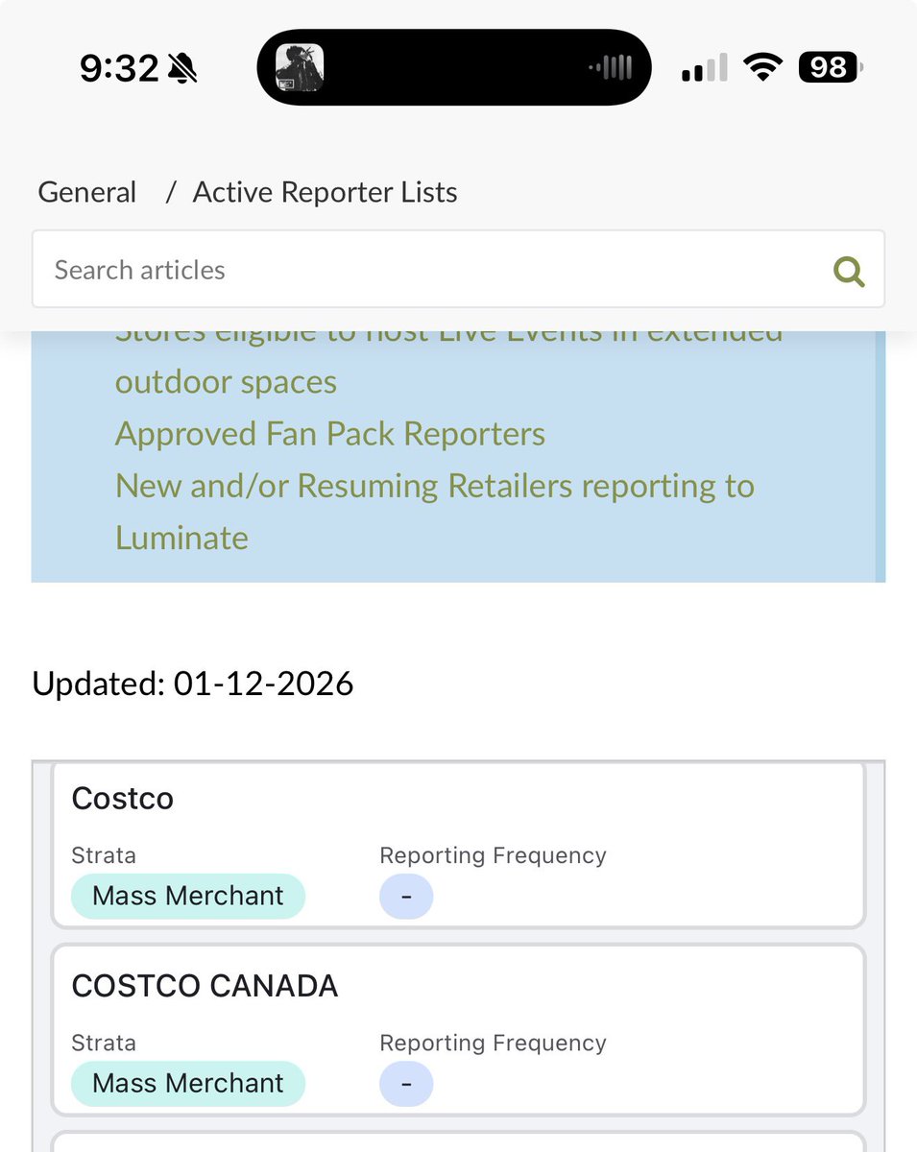The image size is (917, 1152).
Task: Tap the muted notifications bell icon
Action: 183,67
